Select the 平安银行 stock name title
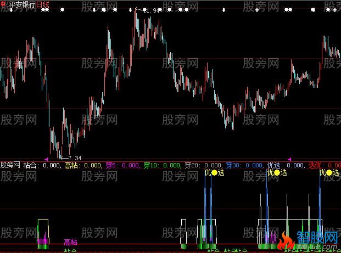This screenshot has height=253, width=341. (23, 4)
